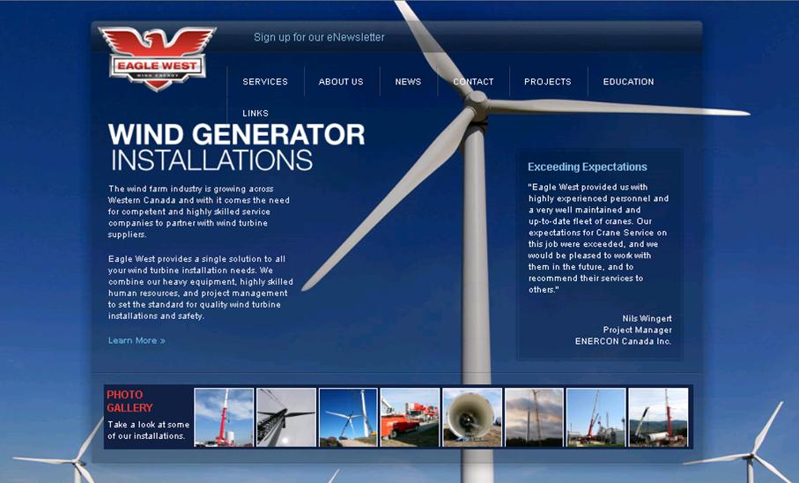Open the round tower section interior thumbnail
The height and width of the screenshot is (483, 799).
point(472,417)
